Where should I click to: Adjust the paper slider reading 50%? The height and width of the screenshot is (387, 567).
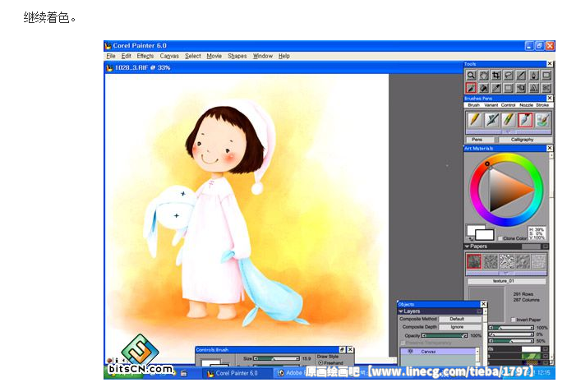point(511,341)
